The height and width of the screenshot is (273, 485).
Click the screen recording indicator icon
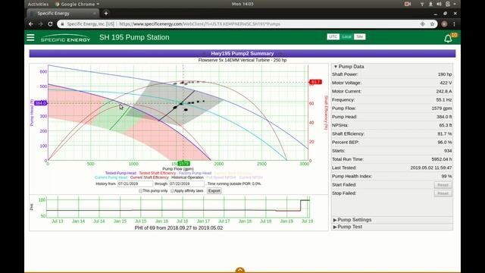pyautogui.click(x=408, y=4)
